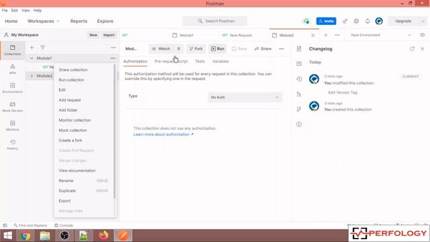
Task: Open the auth Type dropdown showing No Auth
Action: (x=245, y=97)
